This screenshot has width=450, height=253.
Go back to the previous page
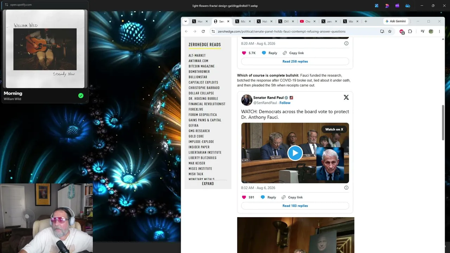[186, 31]
